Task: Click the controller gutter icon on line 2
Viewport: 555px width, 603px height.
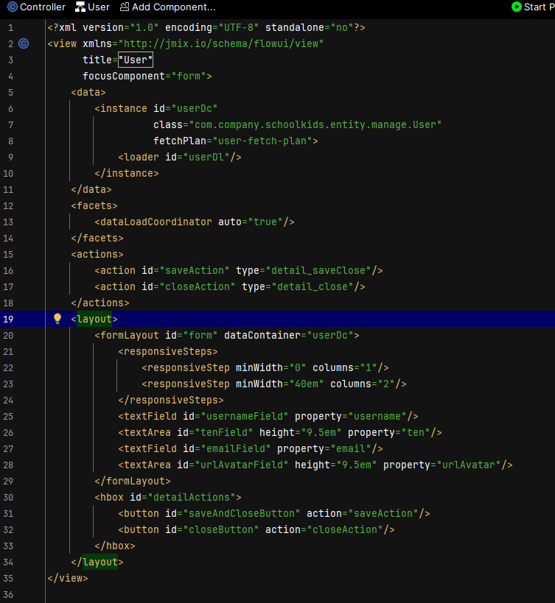Action: click(x=24, y=44)
